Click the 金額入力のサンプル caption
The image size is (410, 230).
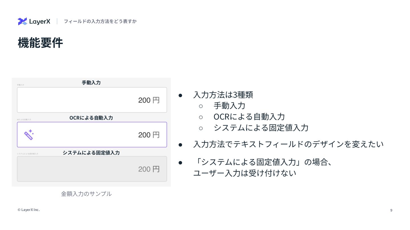[86, 194]
